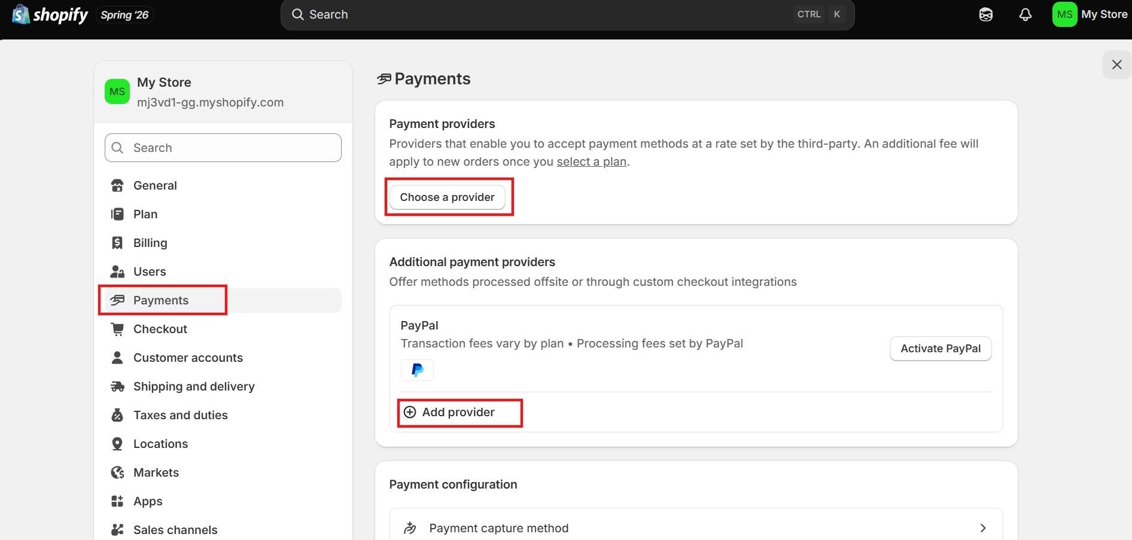Image resolution: width=1132 pixels, height=540 pixels.
Task: Focus the settings sidebar Search field
Action: tap(223, 148)
